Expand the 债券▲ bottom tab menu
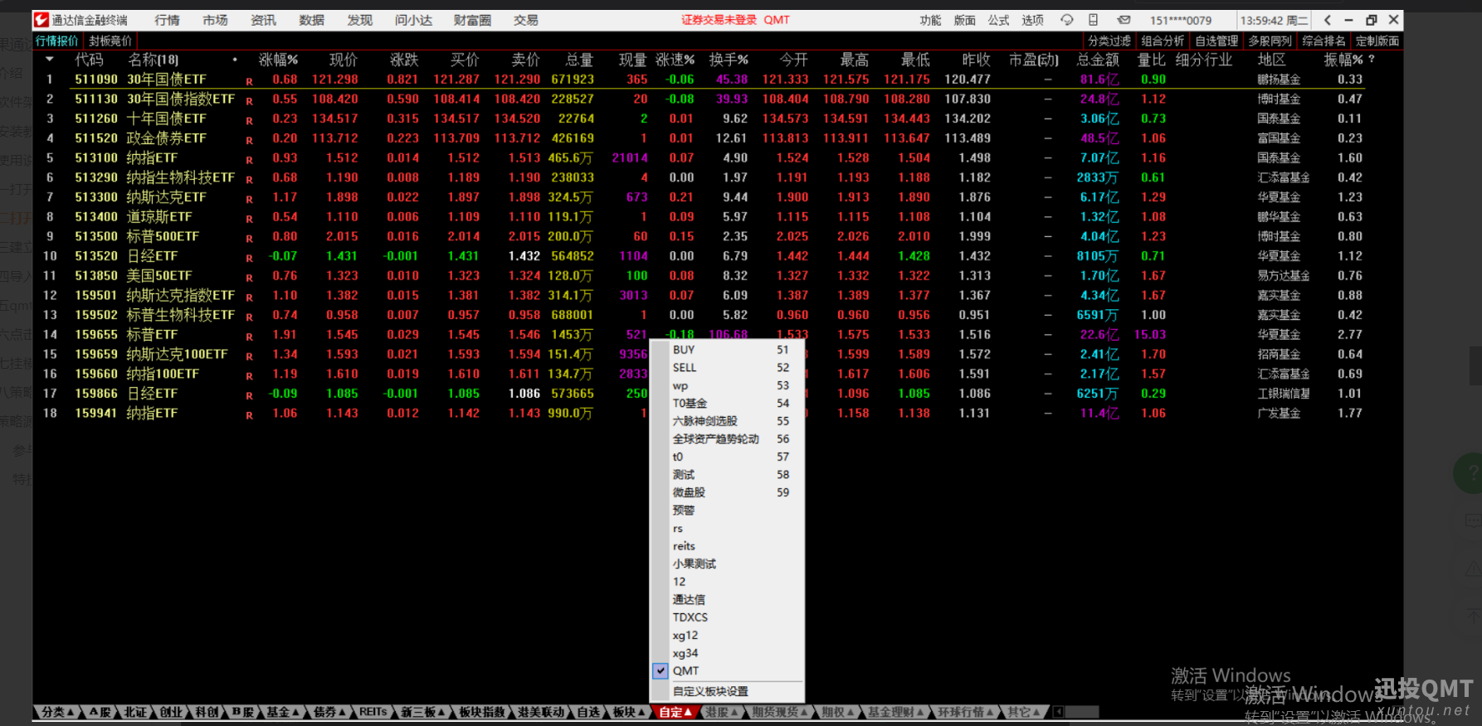This screenshot has height=726, width=1482. pyautogui.click(x=329, y=712)
